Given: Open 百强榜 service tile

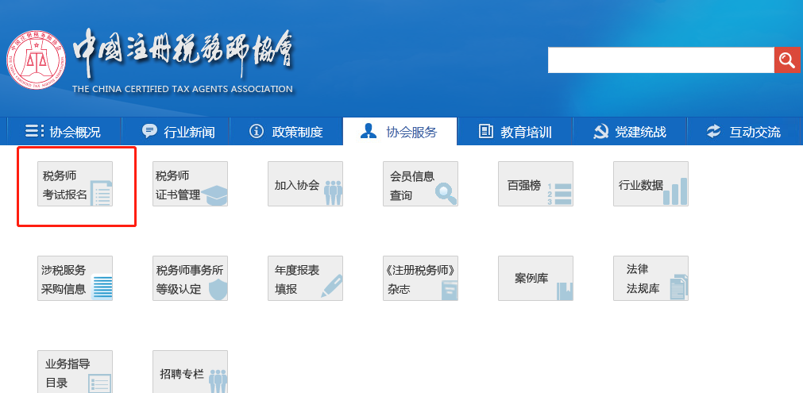Looking at the screenshot, I should point(535,183).
